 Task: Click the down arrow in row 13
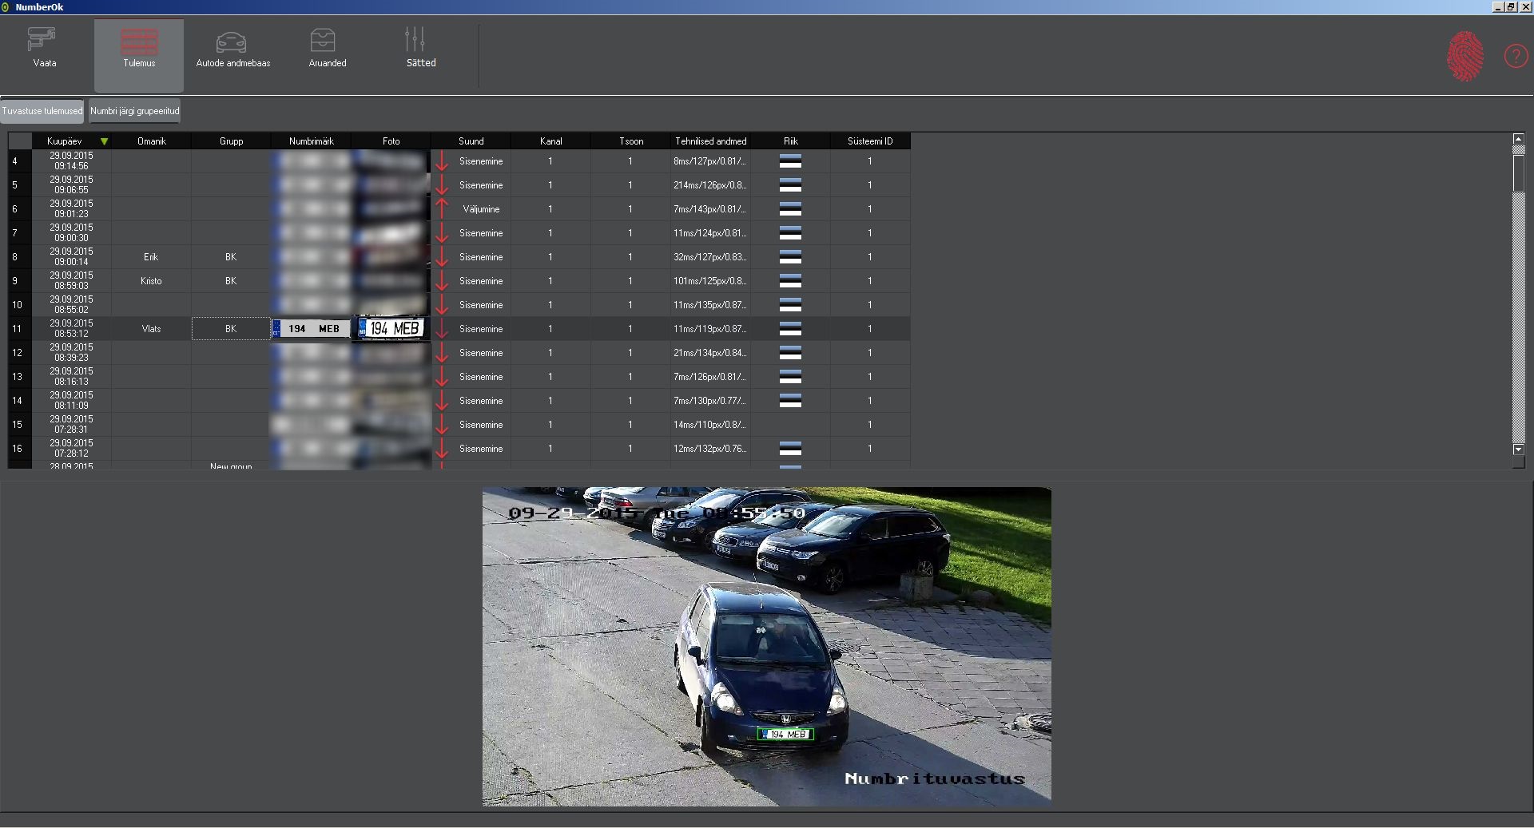coord(442,377)
